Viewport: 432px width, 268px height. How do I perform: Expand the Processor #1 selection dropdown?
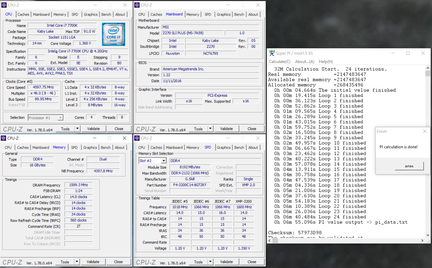(x=61, y=118)
